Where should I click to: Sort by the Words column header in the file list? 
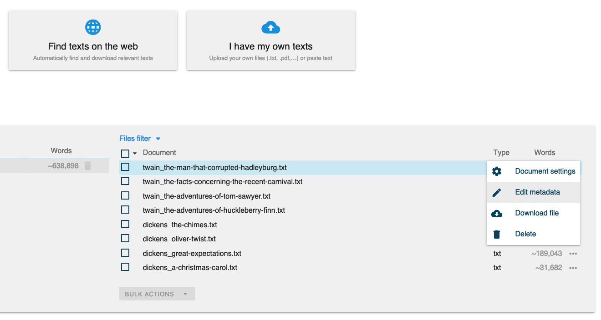click(x=545, y=153)
